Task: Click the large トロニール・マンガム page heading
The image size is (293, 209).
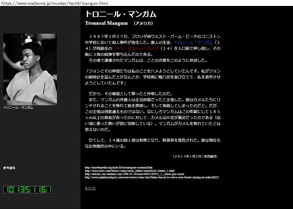Action: (x=121, y=14)
